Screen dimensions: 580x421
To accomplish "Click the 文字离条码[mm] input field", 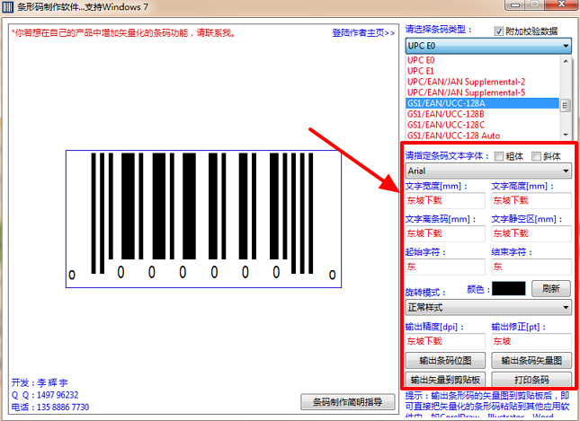I will (x=445, y=233).
